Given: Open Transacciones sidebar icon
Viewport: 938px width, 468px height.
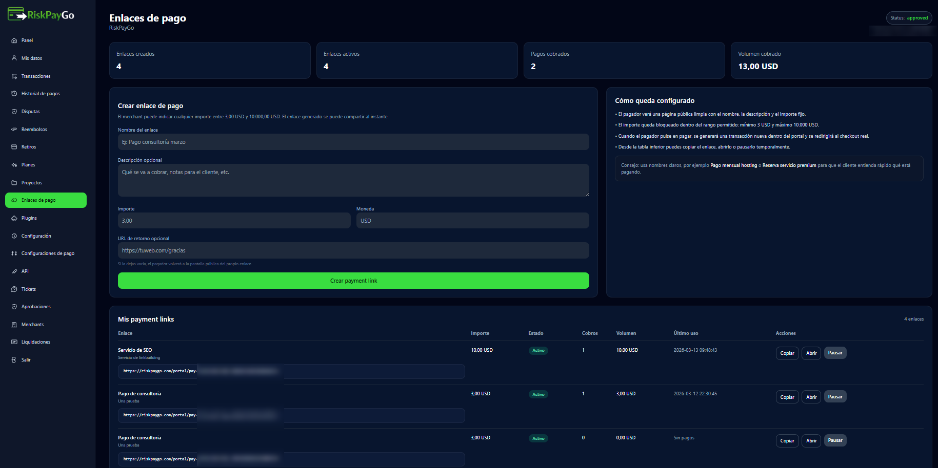Looking at the screenshot, I should coord(14,76).
